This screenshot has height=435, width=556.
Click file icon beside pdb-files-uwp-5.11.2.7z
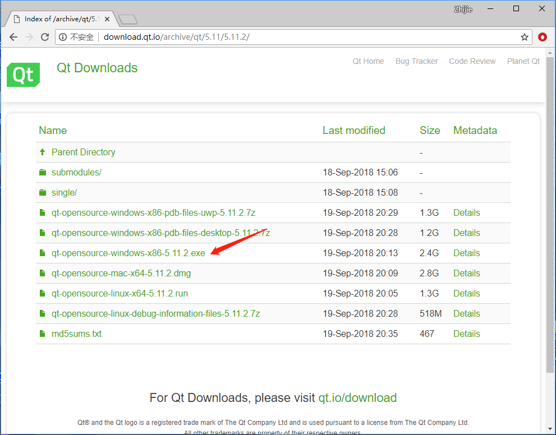point(43,212)
